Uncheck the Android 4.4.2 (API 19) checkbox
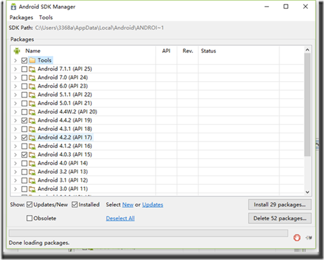This screenshot has width=324, height=260. [24, 121]
